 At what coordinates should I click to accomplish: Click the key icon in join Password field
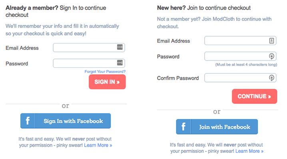(271, 56)
